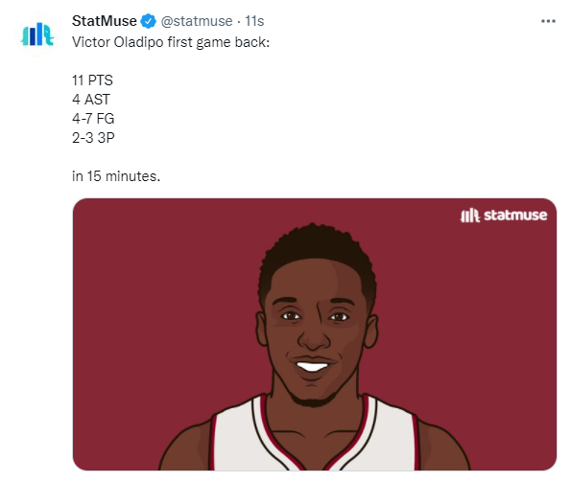Select the '11 PTS' stat line

[x=92, y=80]
